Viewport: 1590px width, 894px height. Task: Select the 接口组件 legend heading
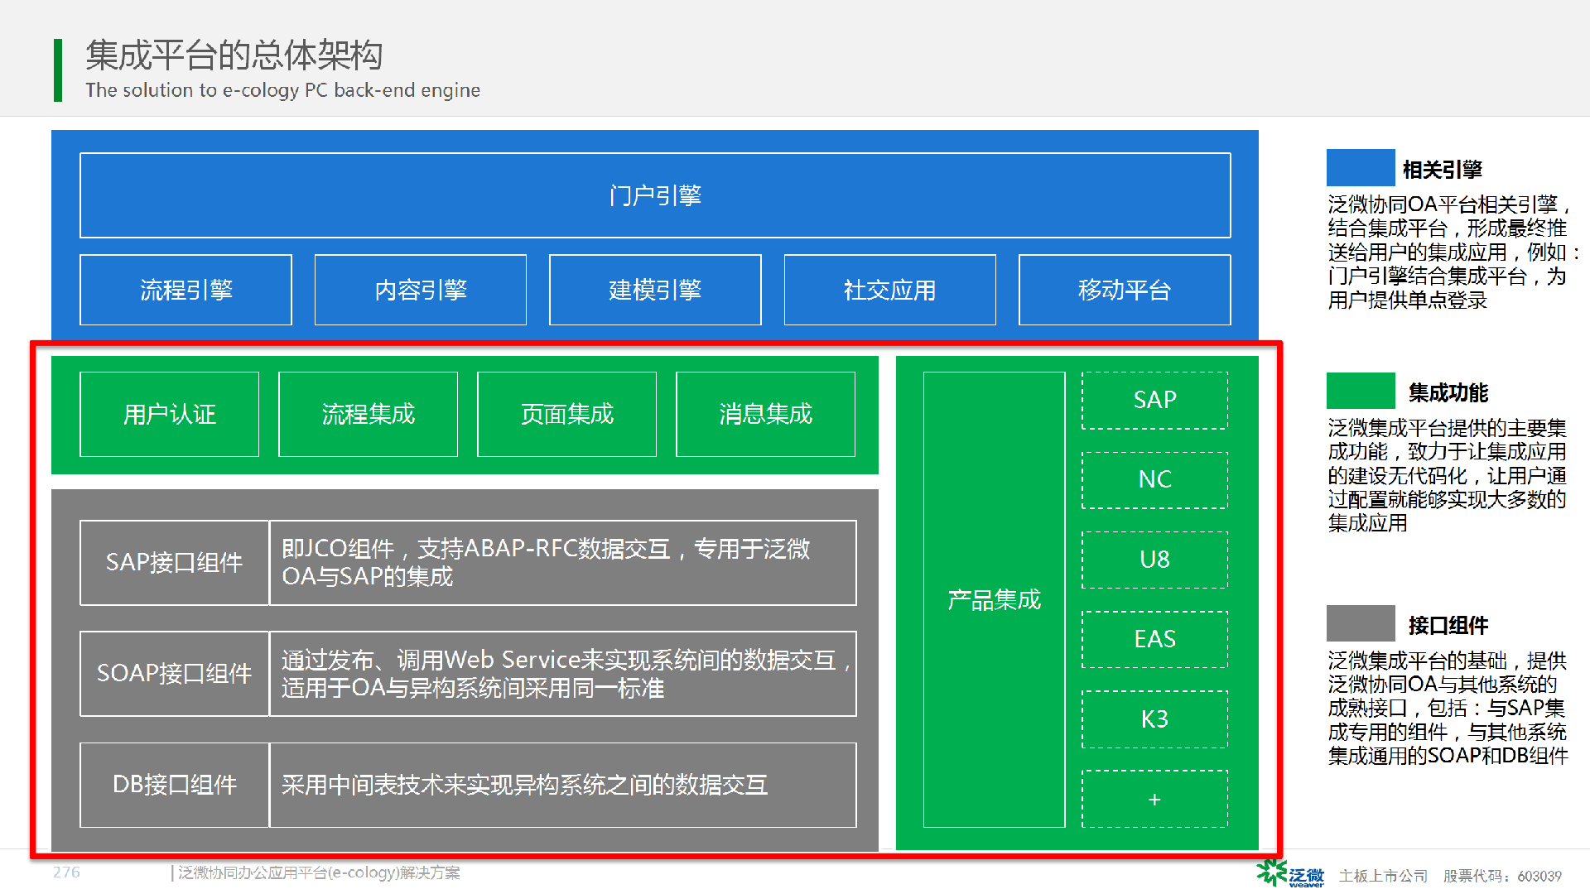tap(1448, 625)
